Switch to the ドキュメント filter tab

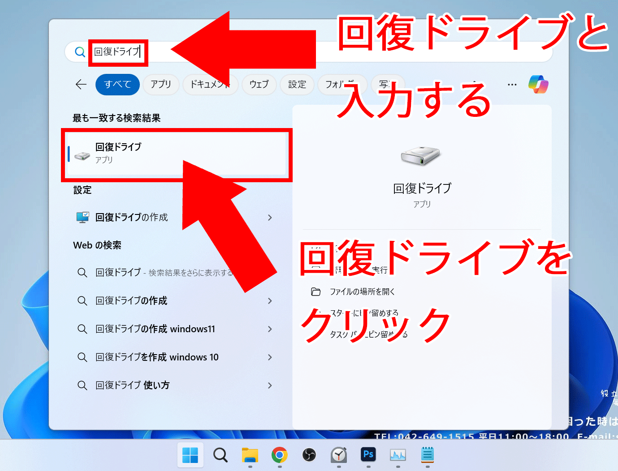[210, 84]
